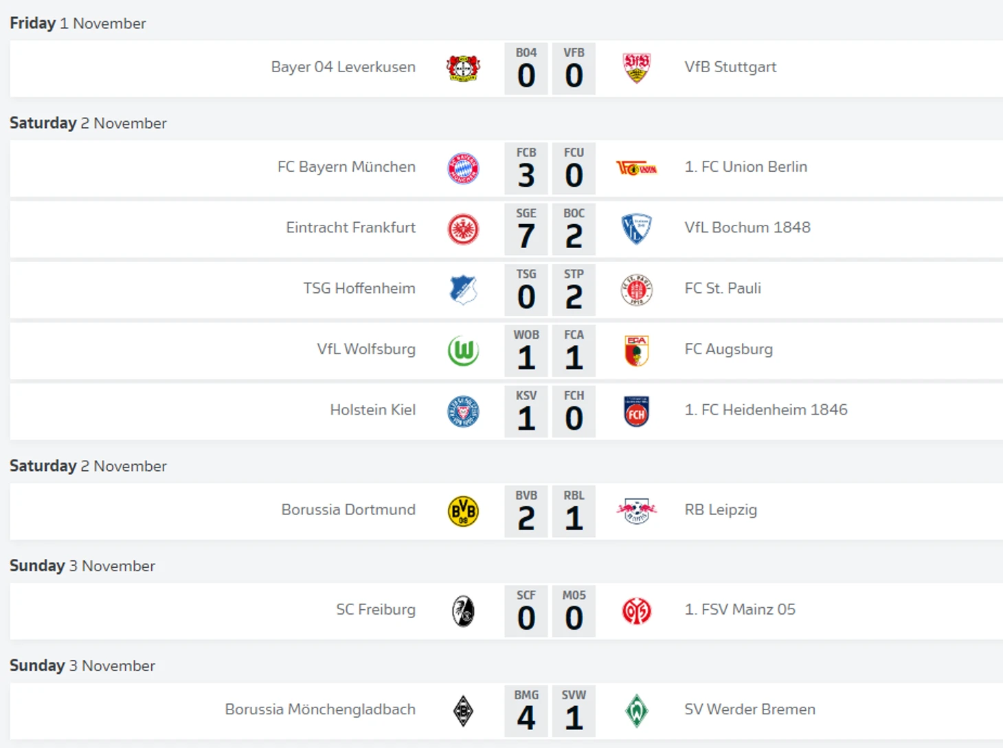1003x748 pixels.
Task: Open the Holstein Kiel club name link
Action: (x=372, y=410)
